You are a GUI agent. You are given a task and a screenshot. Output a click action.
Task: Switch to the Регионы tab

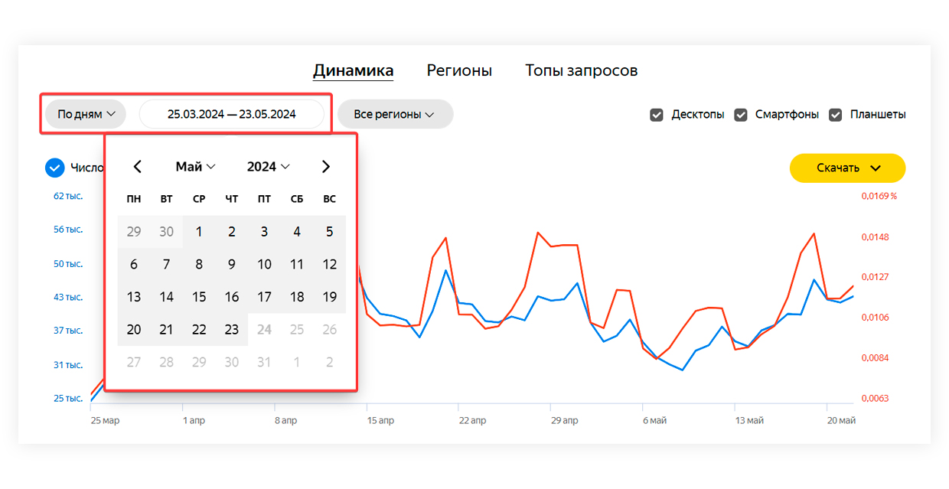pyautogui.click(x=459, y=70)
